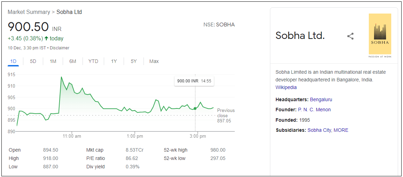403x177 pixels.
Task: Show the YTD chart range
Action: [x=93, y=61]
